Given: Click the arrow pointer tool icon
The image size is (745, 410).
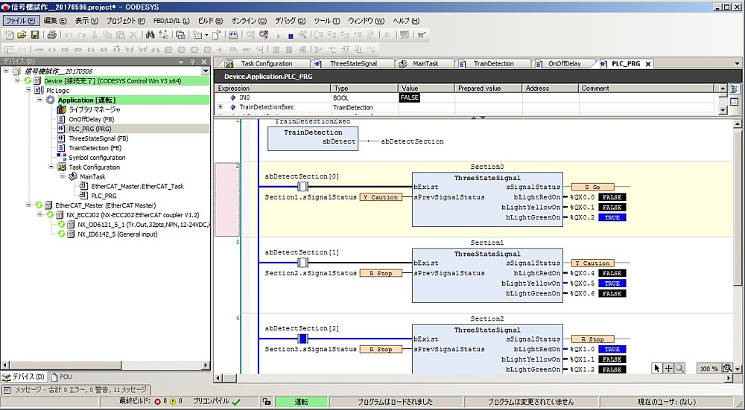Looking at the screenshot, I should (x=657, y=368).
